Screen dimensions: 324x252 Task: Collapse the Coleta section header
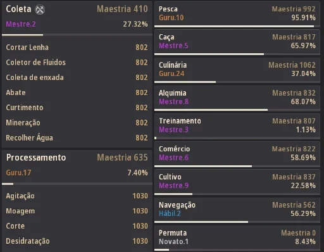(77, 17)
